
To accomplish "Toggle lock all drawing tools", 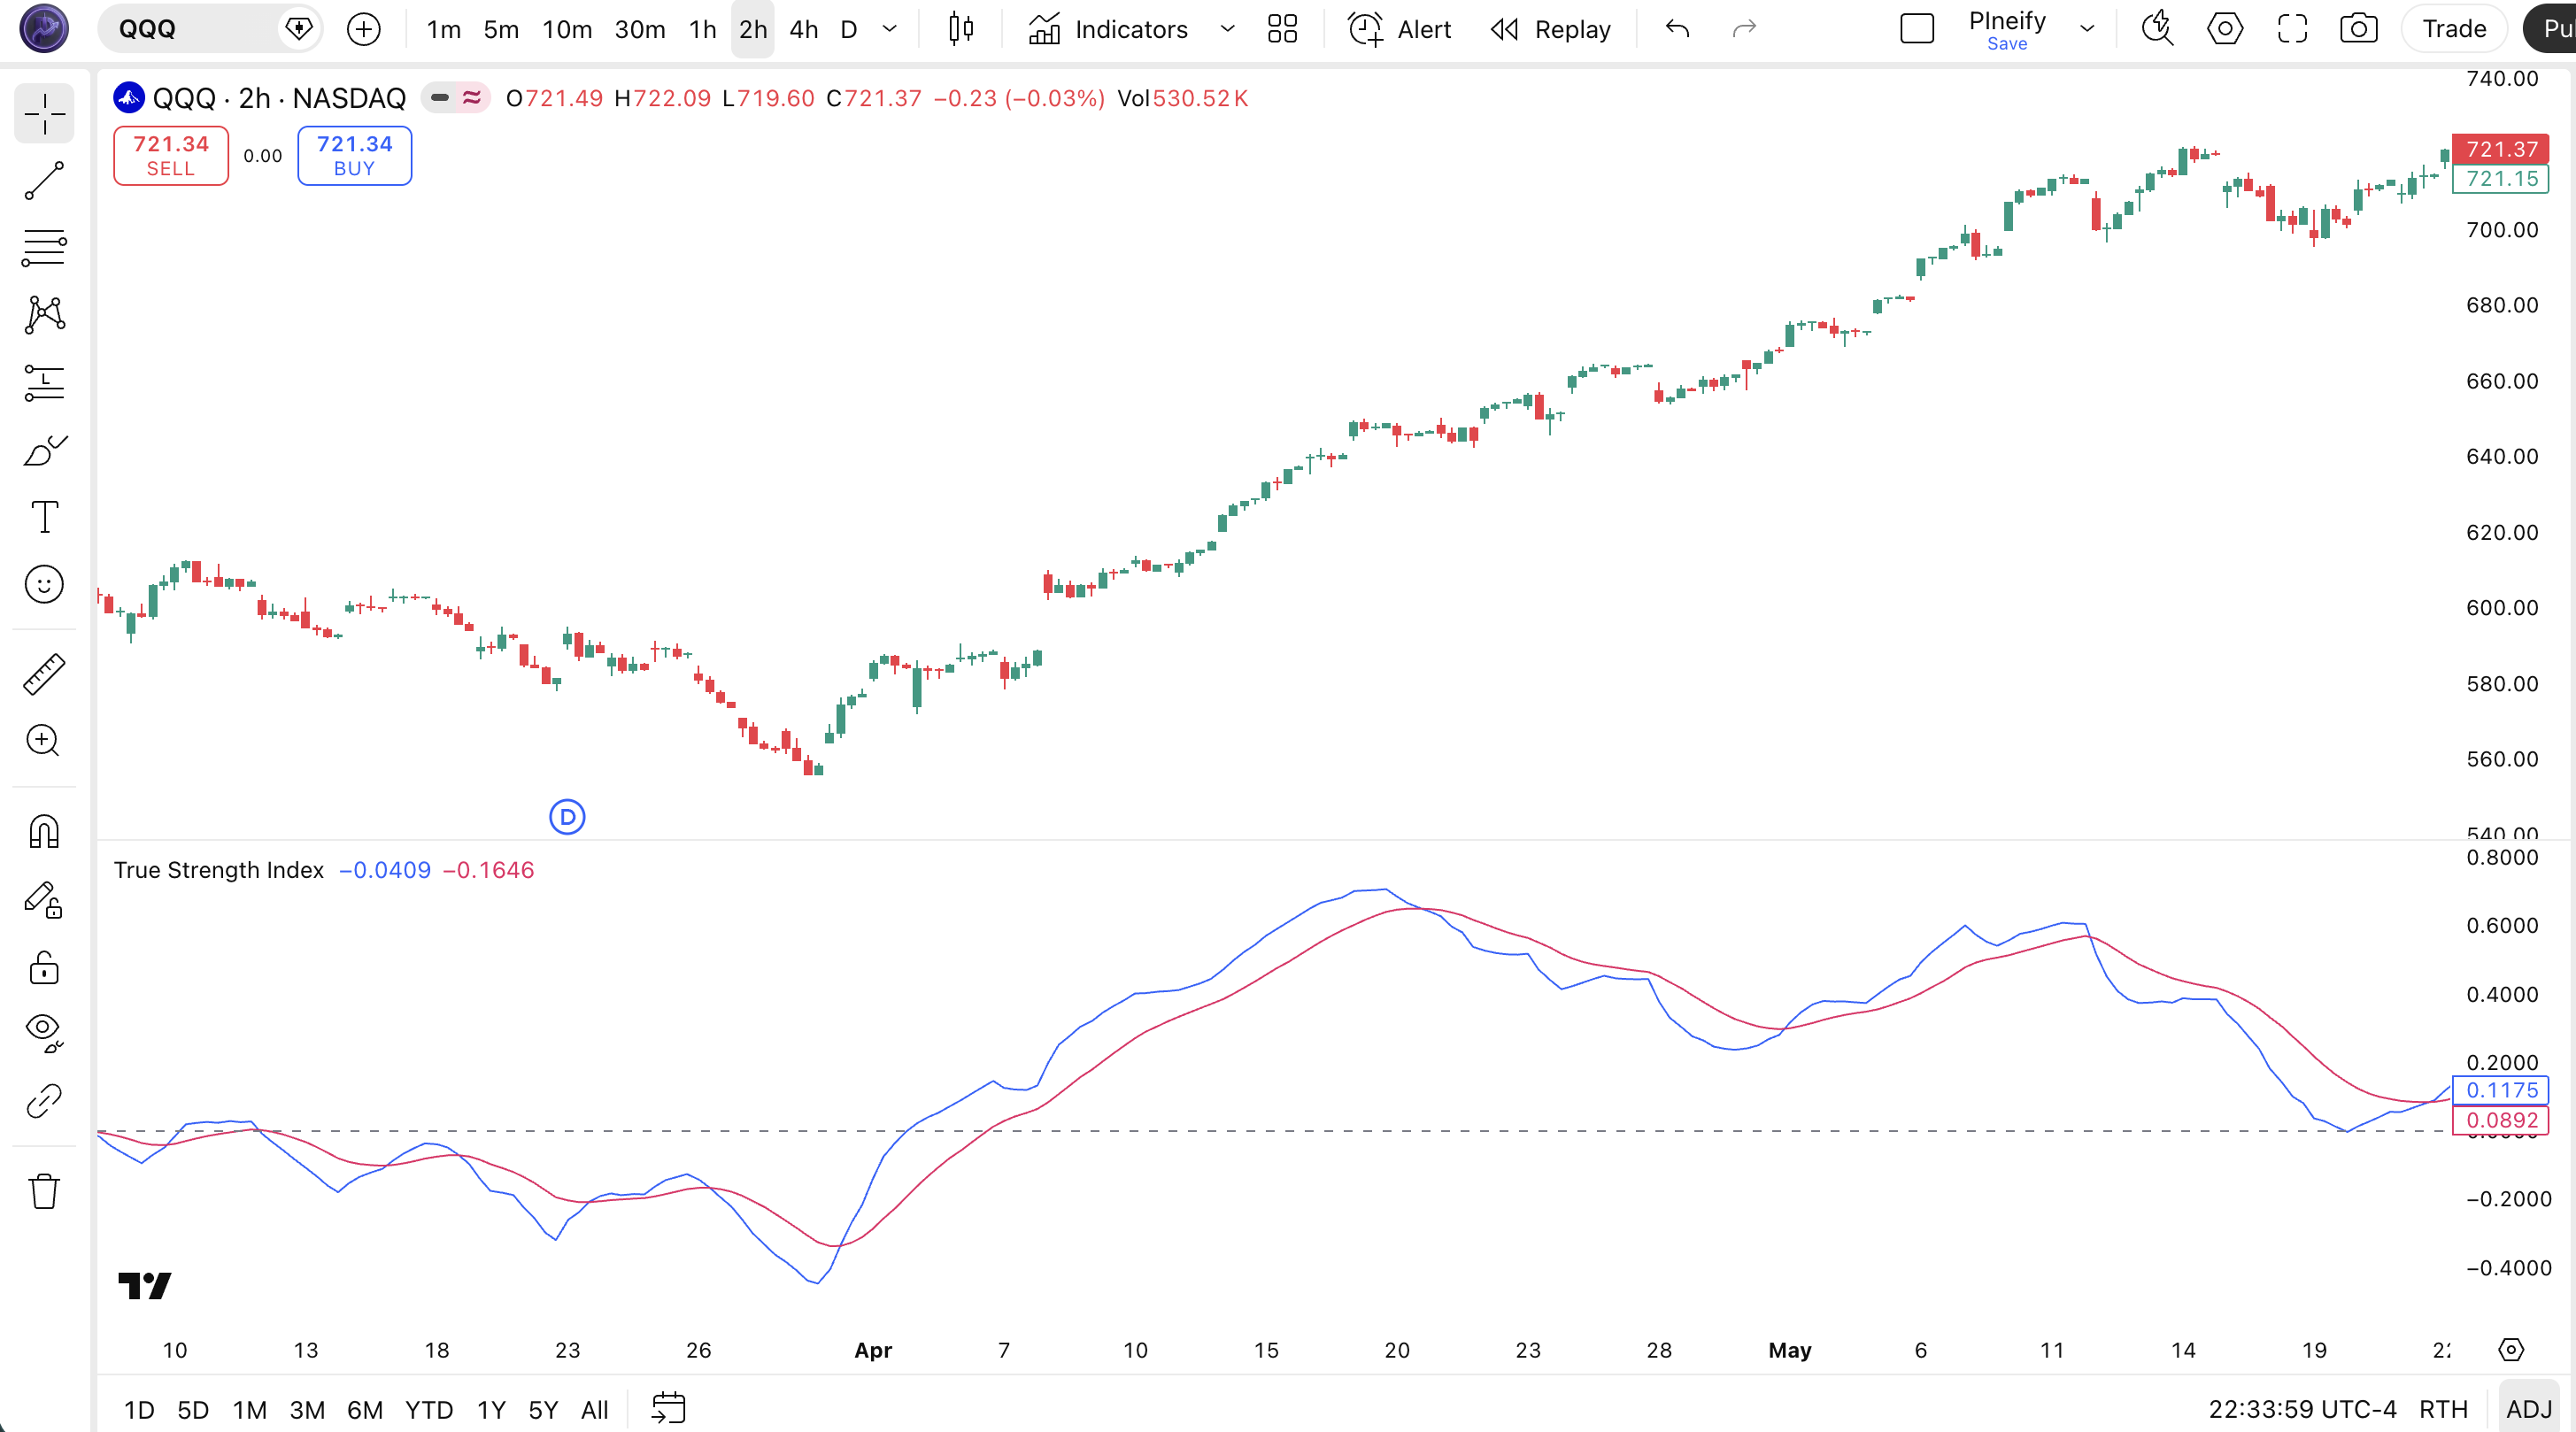I will (x=44, y=967).
